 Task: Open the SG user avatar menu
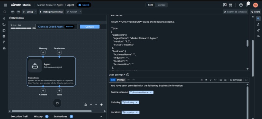point(255,5)
